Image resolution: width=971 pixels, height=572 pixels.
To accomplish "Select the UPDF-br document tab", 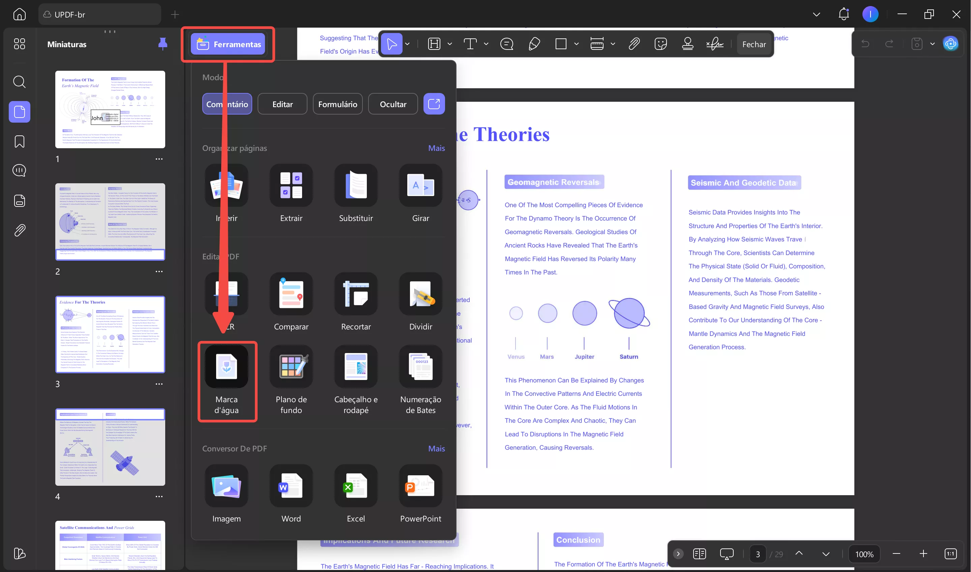I will tap(99, 14).
